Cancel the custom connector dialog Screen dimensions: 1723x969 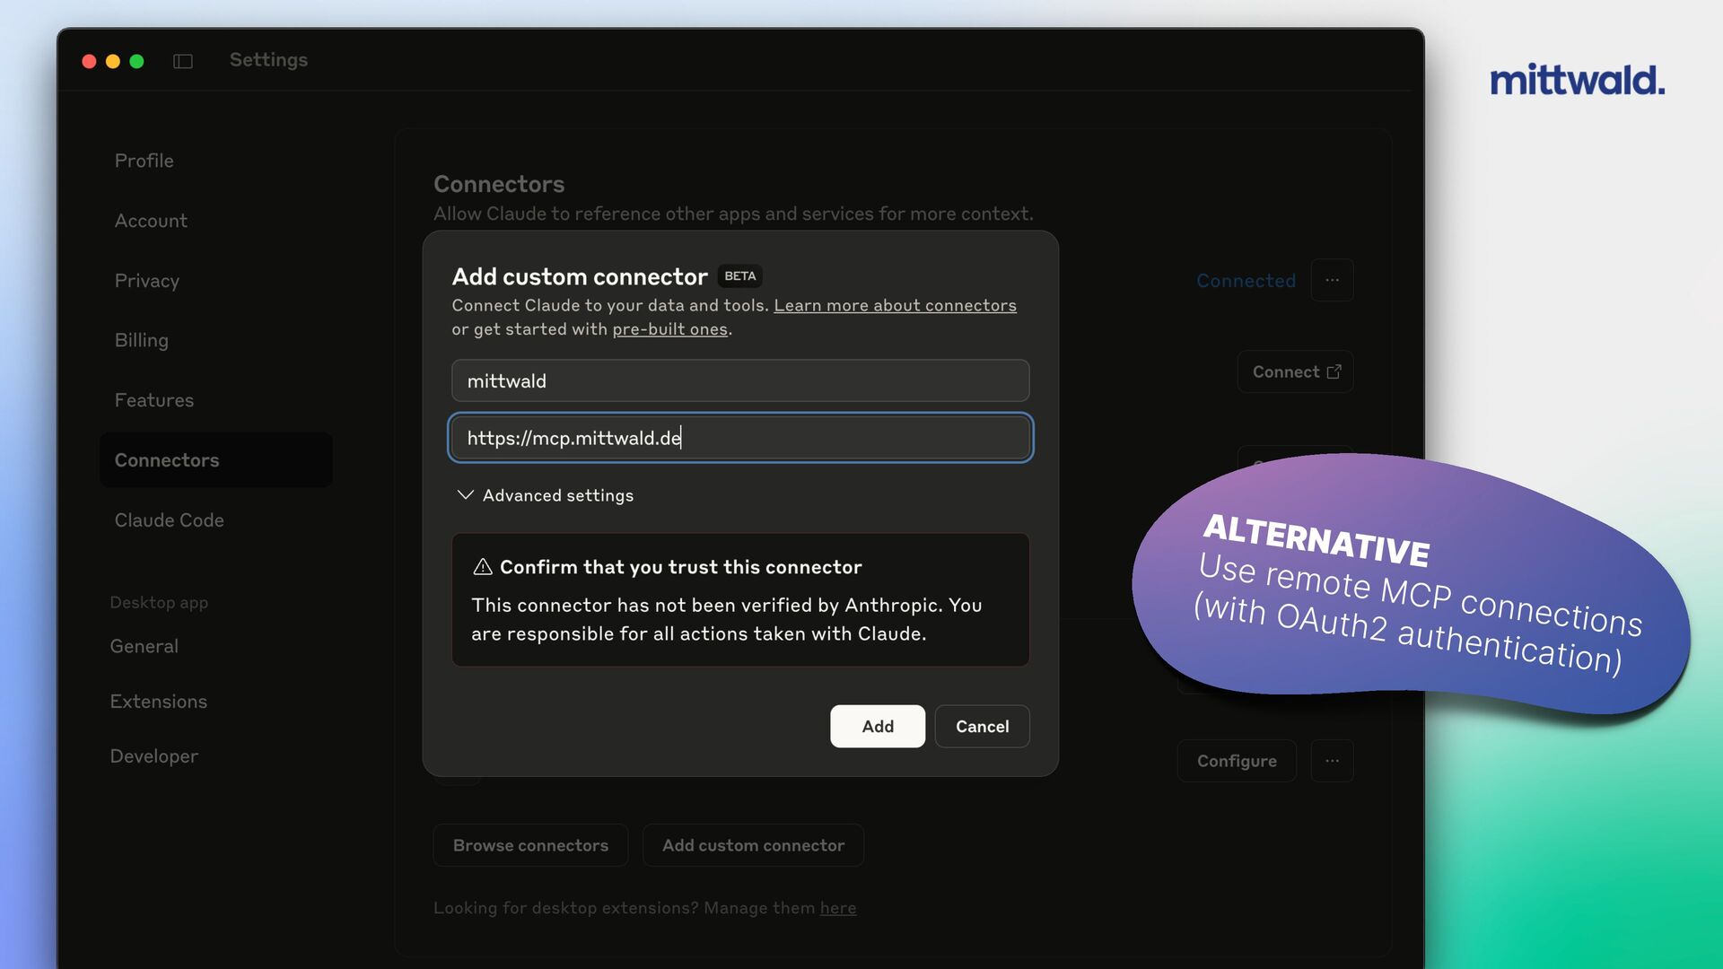click(982, 727)
